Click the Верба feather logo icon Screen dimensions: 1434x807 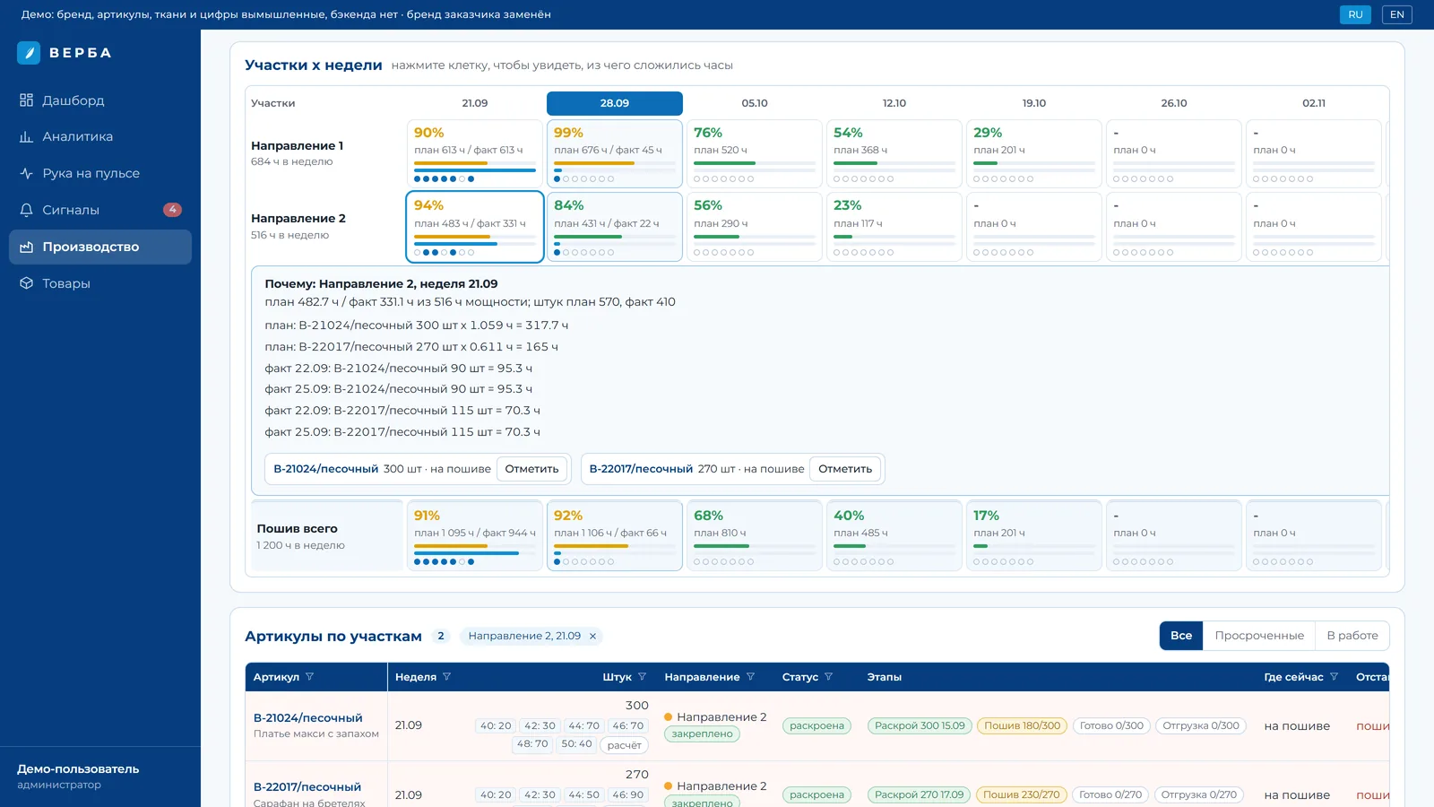coord(29,53)
